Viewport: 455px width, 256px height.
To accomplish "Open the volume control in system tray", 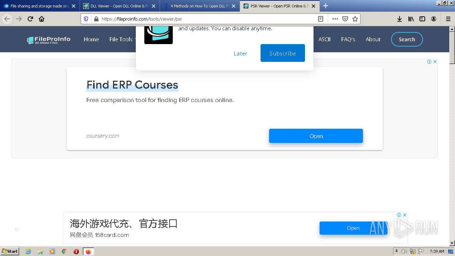I will tap(404, 251).
